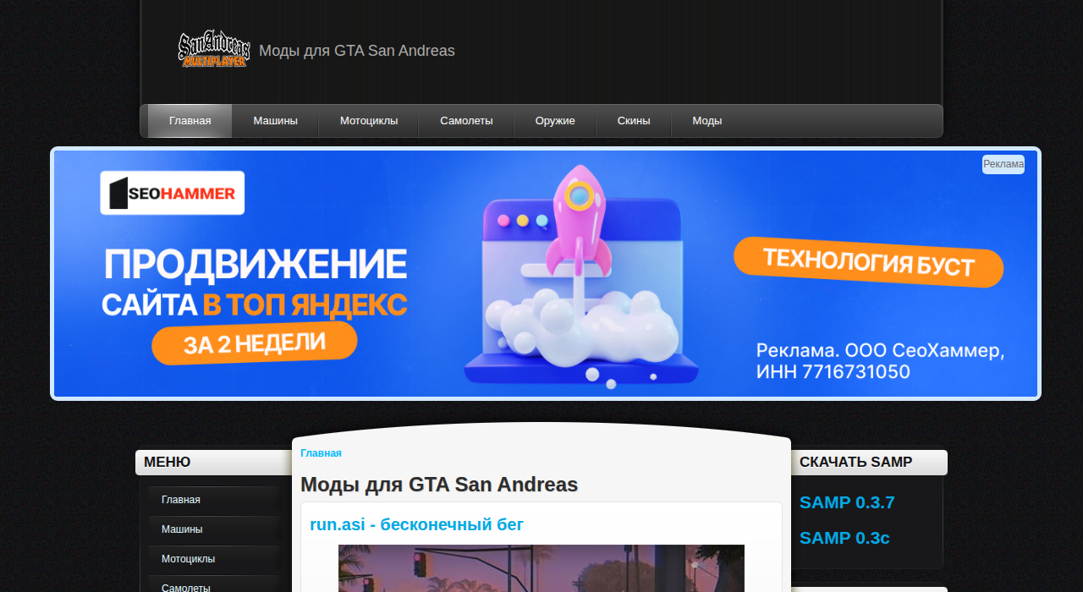The image size is (1083, 592).
Task: Click the ЗА 2 НЕДЕЛИ orange badge
Action: [255, 343]
